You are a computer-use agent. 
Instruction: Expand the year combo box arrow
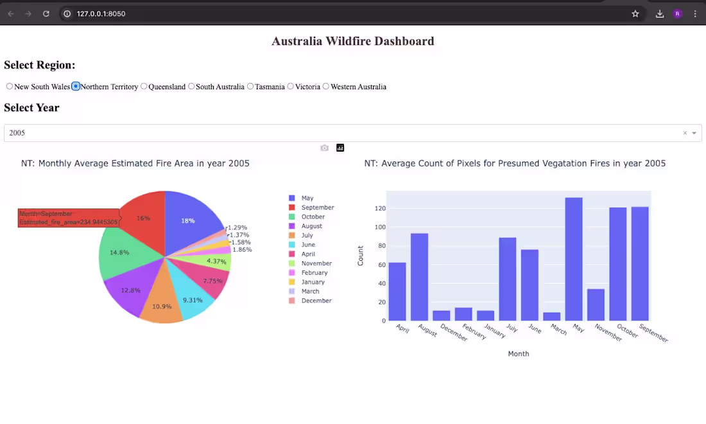[694, 132]
